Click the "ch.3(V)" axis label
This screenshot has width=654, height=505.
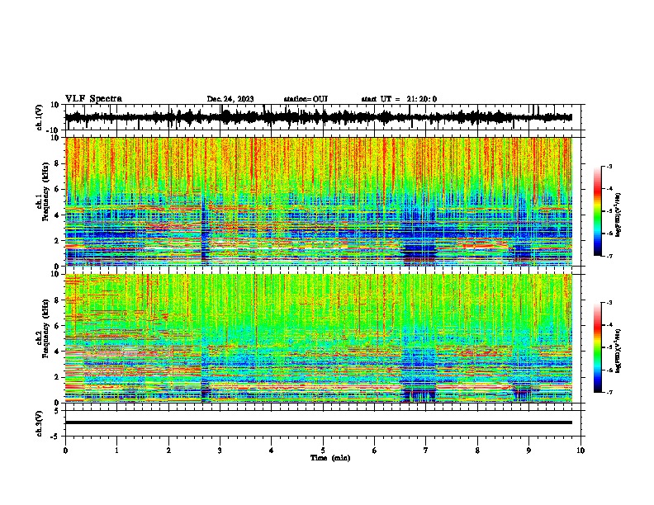[x=40, y=423]
